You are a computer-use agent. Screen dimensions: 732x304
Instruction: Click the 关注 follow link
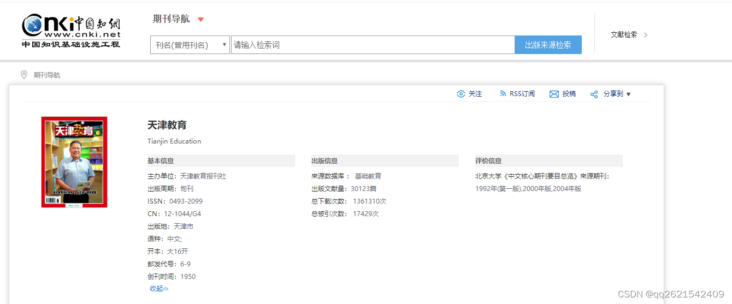(x=475, y=94)
